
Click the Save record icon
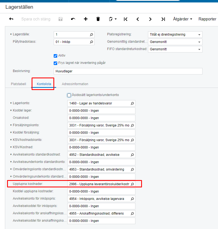pyautogui.click(x=60, y=19)
